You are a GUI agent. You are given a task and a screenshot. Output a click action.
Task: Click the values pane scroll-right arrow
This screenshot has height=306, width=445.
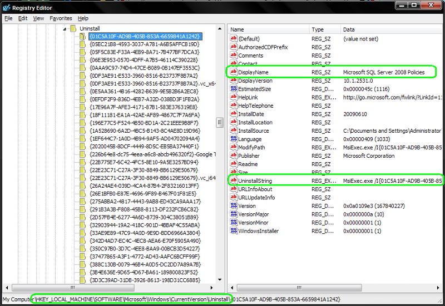[438, 288]
